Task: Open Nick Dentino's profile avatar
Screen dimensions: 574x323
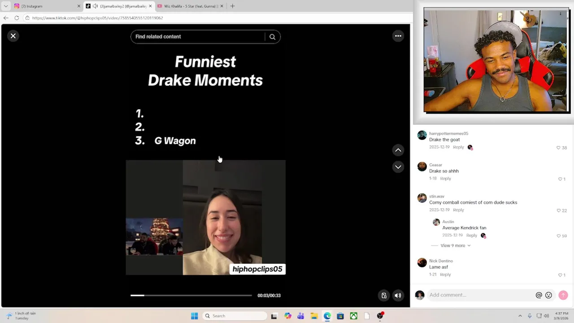Action: point(422,263)
